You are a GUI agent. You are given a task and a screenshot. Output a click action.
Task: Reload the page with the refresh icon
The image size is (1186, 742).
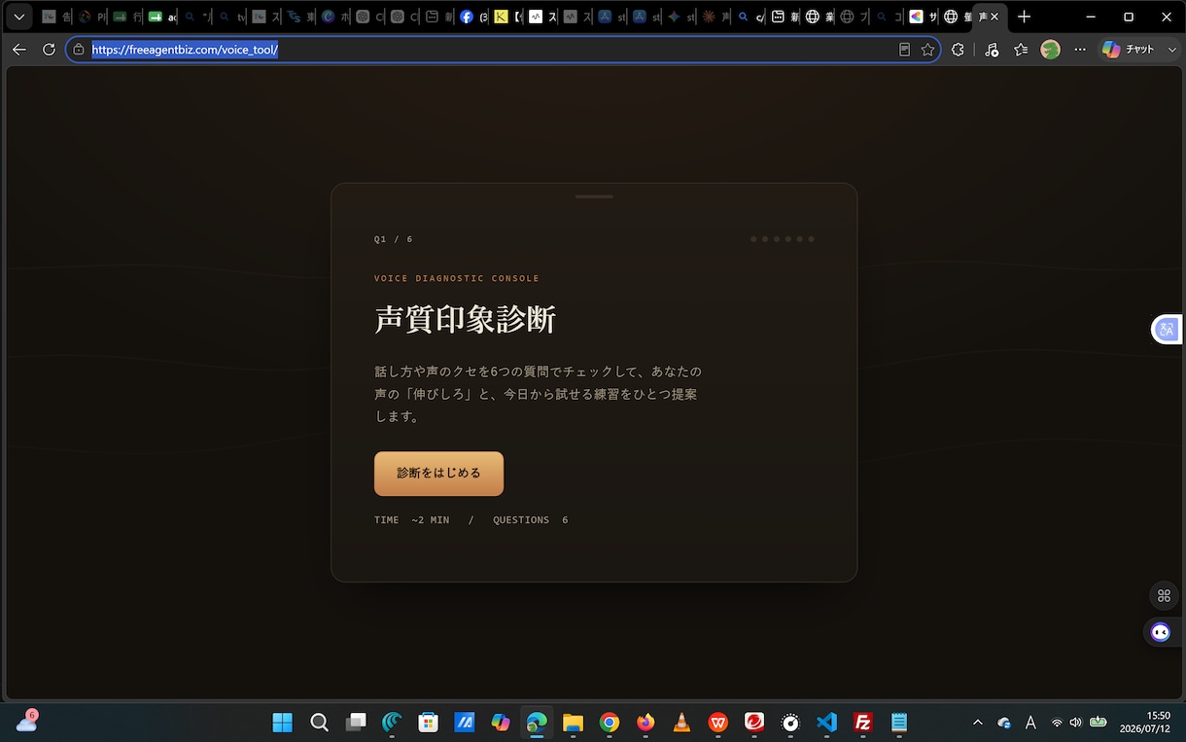[49, 50]
